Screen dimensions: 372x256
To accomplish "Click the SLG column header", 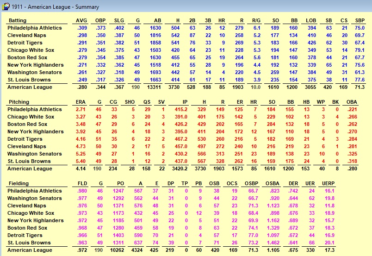I will pyautogui.click(x=119, y=20).
